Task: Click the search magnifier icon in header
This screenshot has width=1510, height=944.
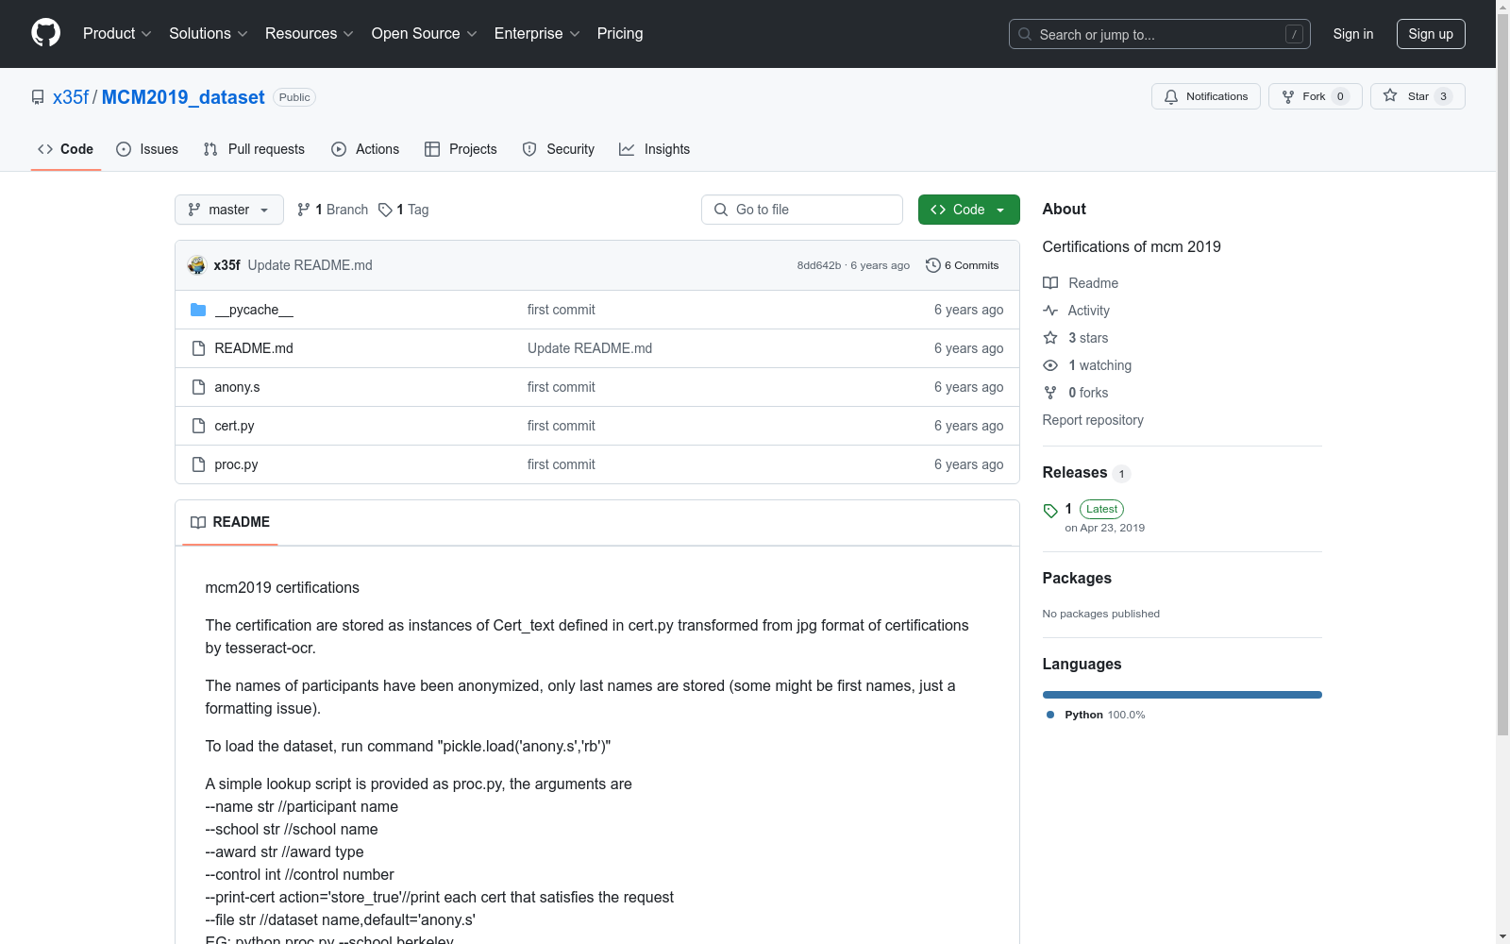Action: [1025, 34]
